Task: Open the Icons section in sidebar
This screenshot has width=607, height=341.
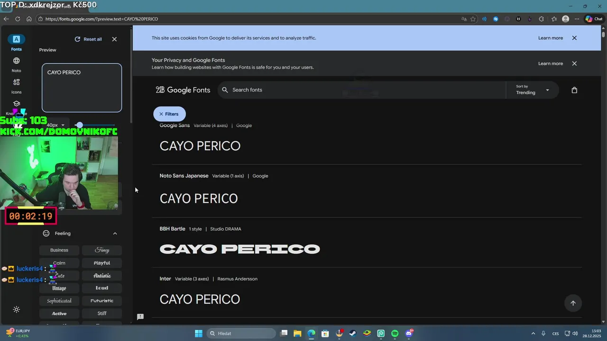Action: pyautogui.click(x=16, y=86)
